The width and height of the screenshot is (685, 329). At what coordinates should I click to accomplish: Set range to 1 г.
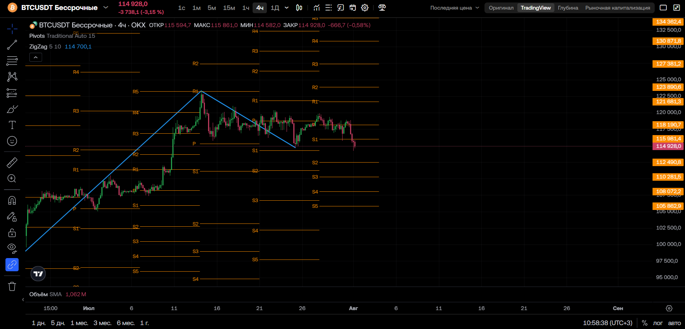click(144, 323)
